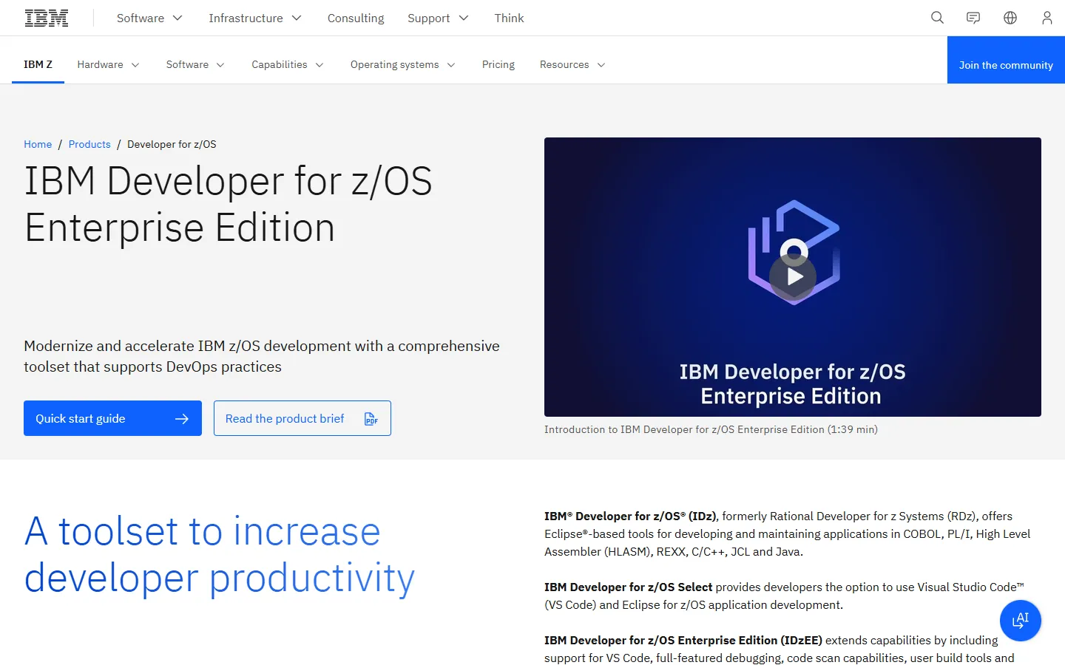Screen dimensions: 1065x665
Task: Click the IBM logo
Action: tap(47, 18)
